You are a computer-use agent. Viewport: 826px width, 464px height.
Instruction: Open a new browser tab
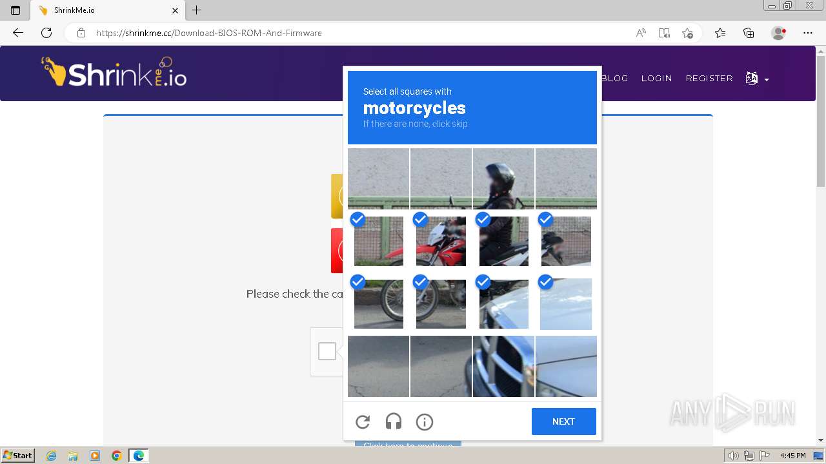coord(197,10)
